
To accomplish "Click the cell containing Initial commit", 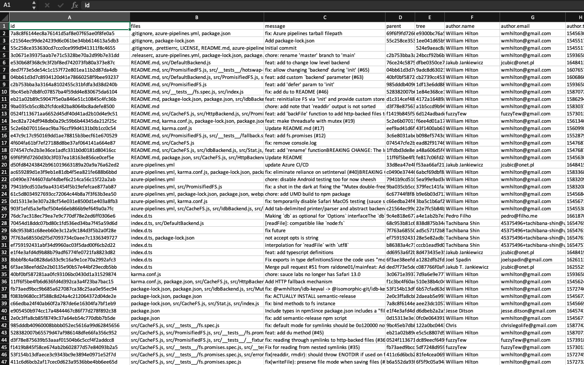I will 324,48.
